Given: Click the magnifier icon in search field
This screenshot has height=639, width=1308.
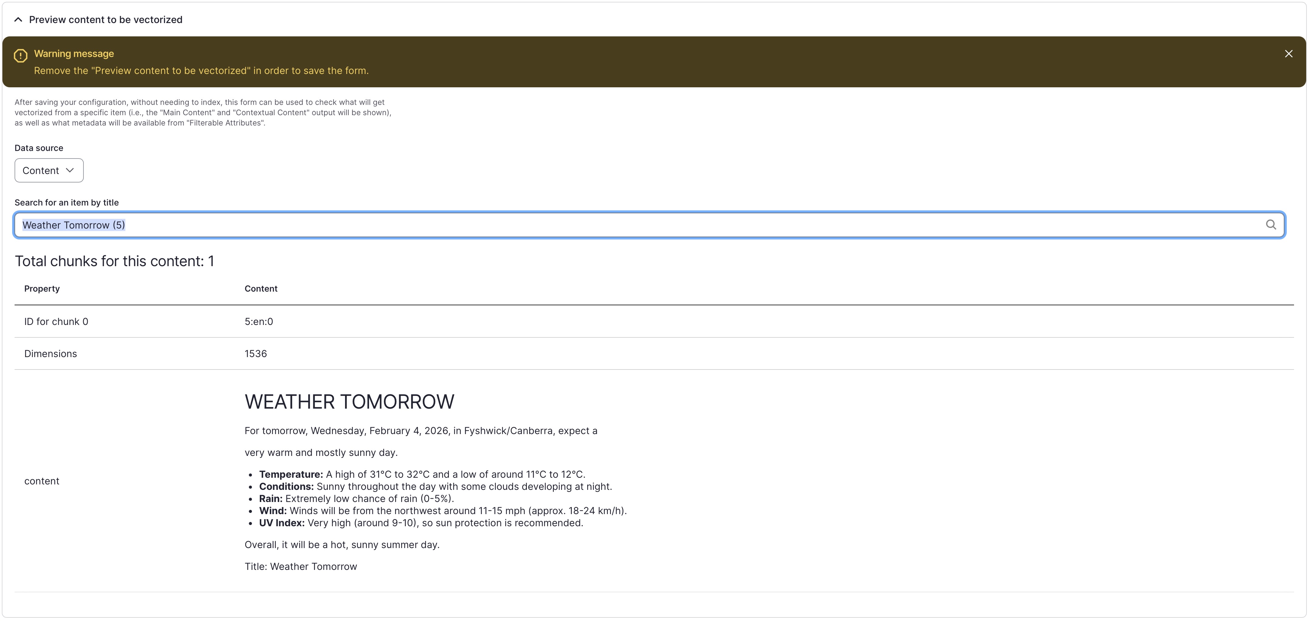Looking at the screenshot, I should point(1270,225).
